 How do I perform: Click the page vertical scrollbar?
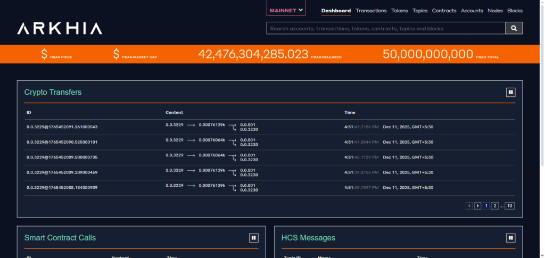click(542, 129)
